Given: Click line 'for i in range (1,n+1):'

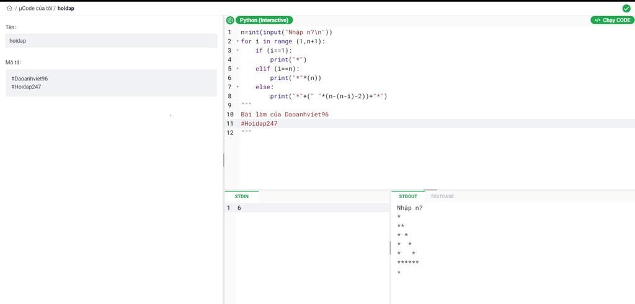Looking at the screenshot, I should [x=283, y=41].
